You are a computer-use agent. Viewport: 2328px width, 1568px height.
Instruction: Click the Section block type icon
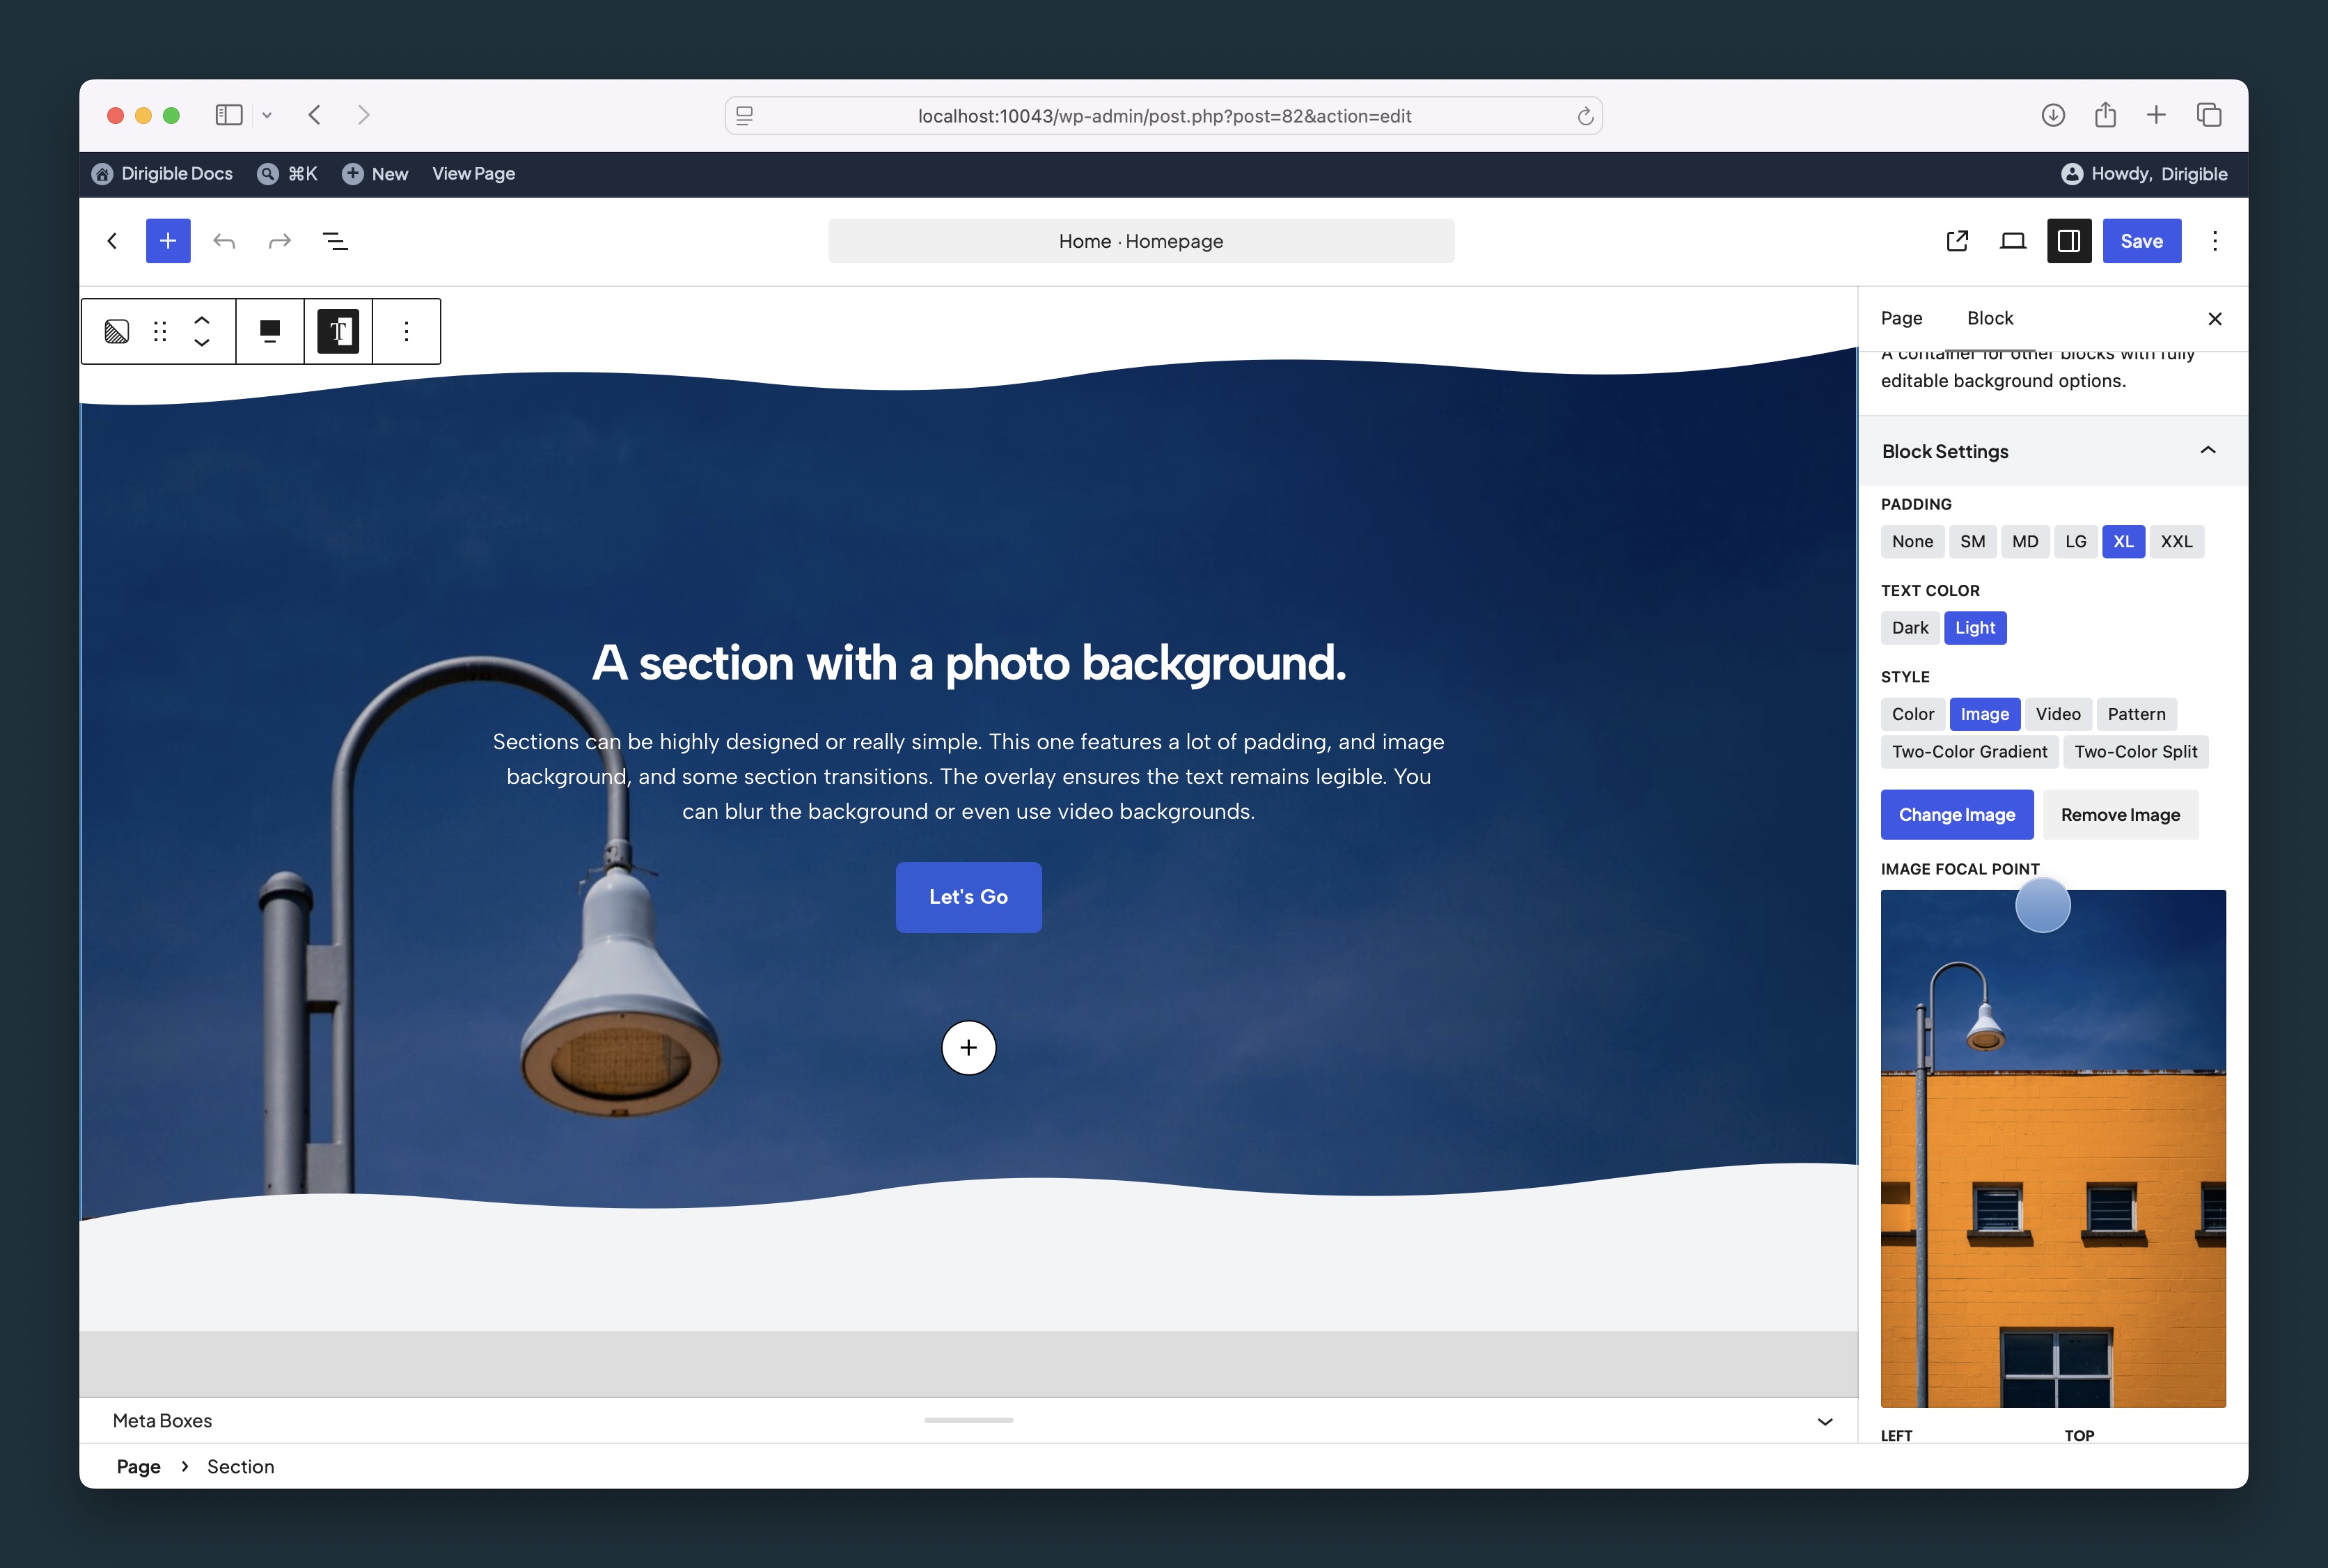(117, 331)
